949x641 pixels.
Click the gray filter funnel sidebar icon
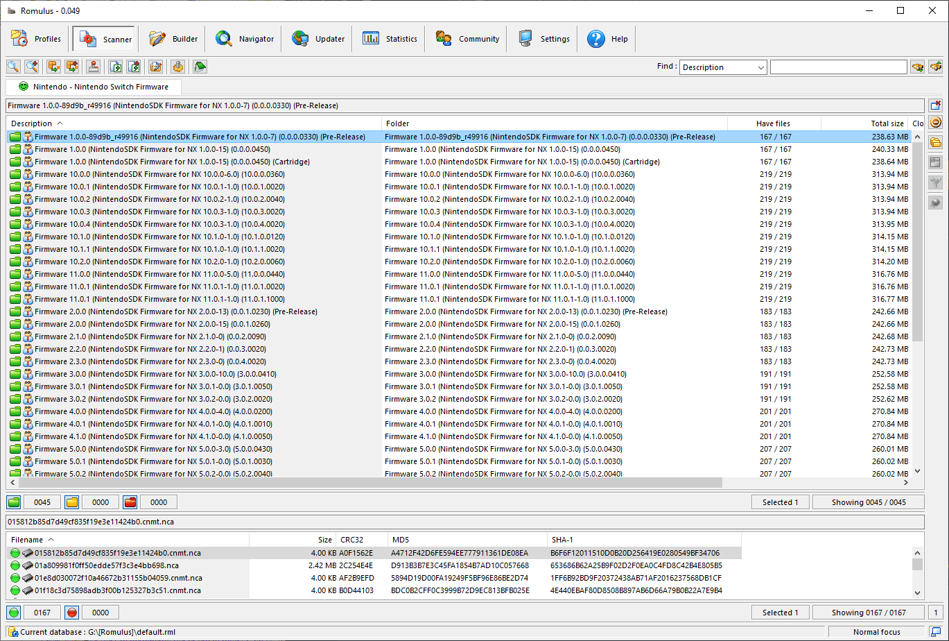pyautogui.click(x=936, y=182)
